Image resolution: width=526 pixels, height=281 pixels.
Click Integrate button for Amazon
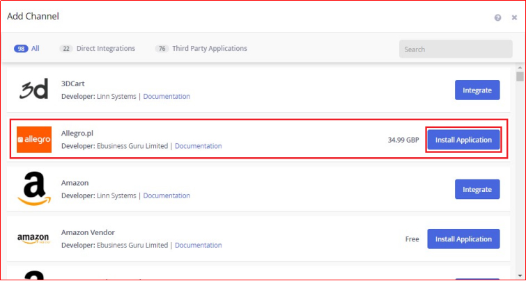pos(477,190)
